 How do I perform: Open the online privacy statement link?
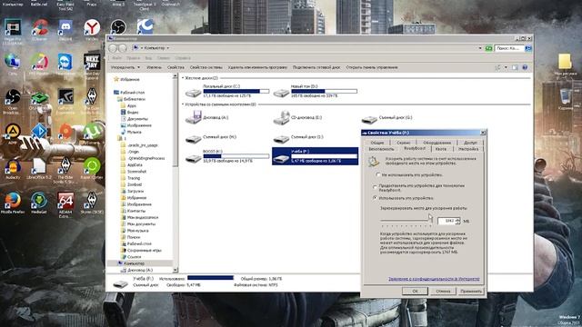(x=434, y=279)
